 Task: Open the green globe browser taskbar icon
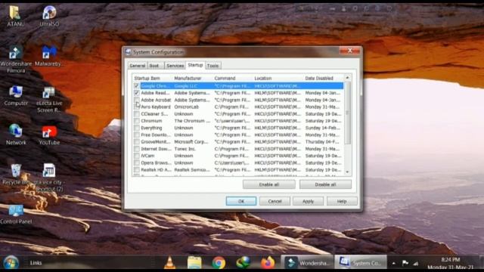243,263
